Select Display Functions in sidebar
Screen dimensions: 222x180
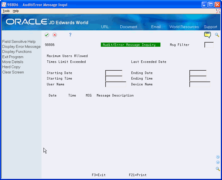17,52
